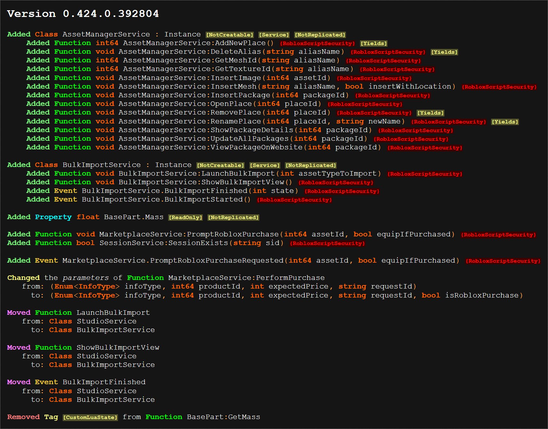Click [NotReplicated] tag on BulkImportService class line
The width and height of the screenshot is (548, 429).
(311, 165)
